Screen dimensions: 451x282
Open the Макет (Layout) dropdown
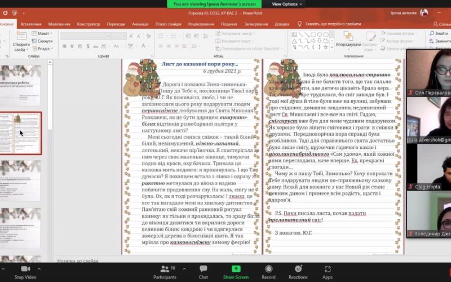pos(43,34)
